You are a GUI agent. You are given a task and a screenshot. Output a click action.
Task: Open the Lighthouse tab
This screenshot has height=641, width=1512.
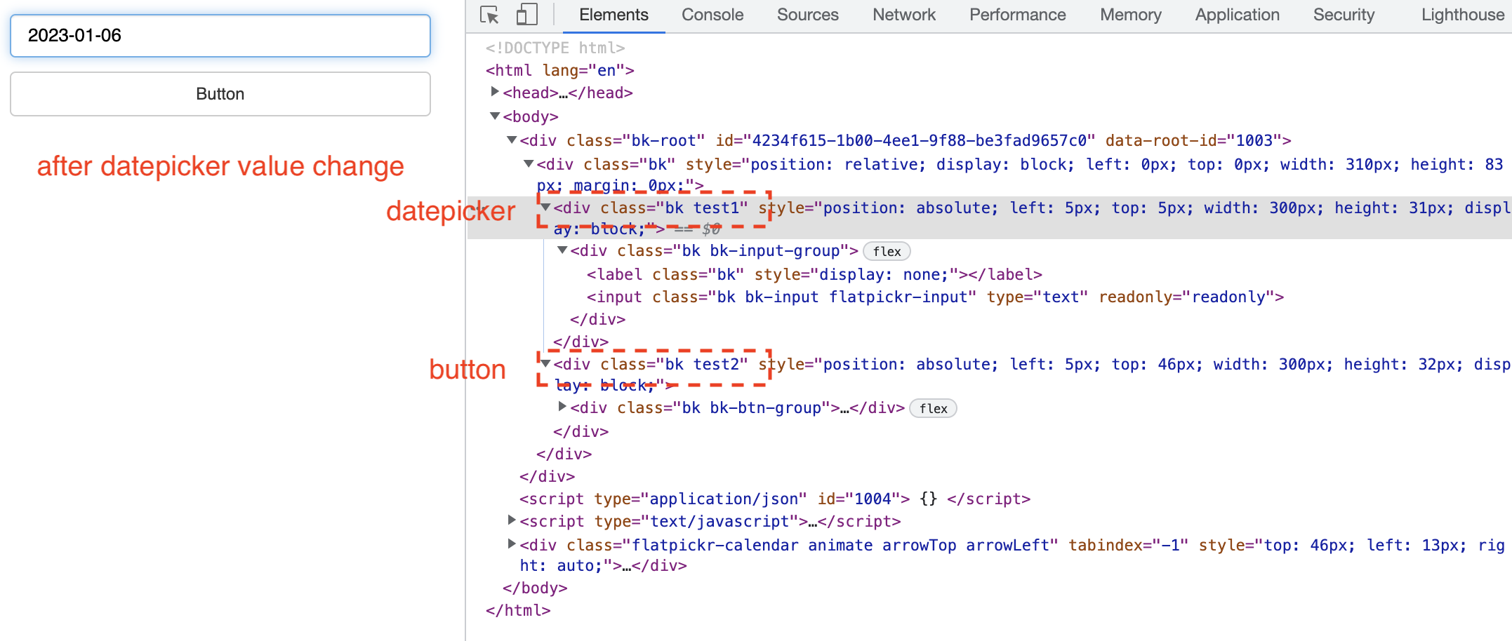tap(1463, 15)
